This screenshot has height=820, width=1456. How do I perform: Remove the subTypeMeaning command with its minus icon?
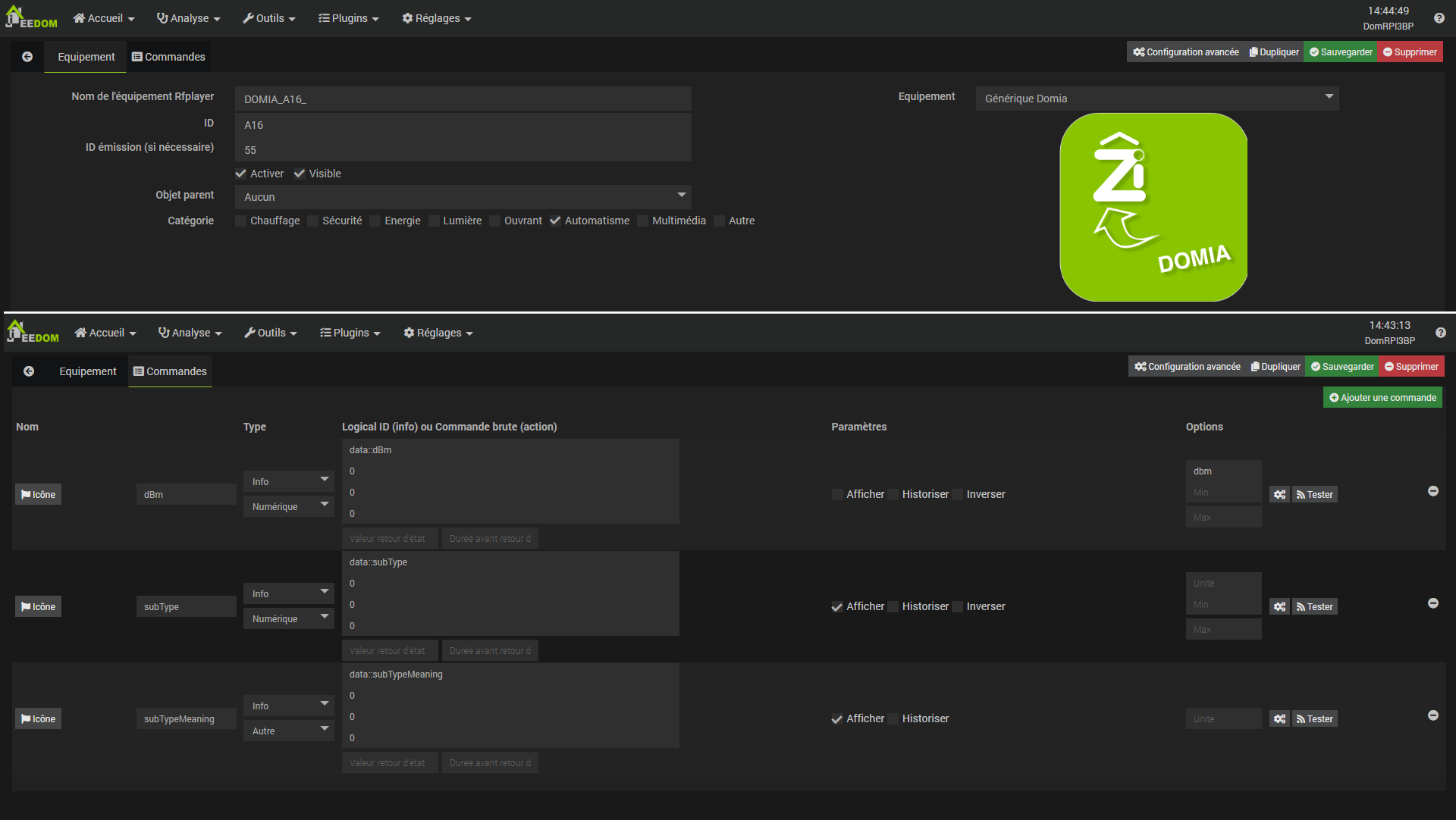coord(1432,715)
